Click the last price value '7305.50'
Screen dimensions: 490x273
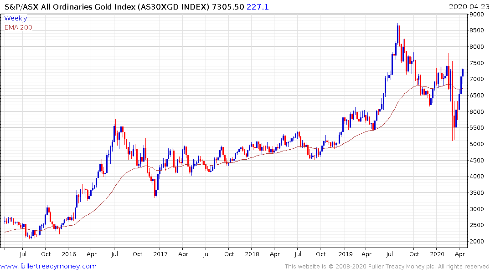click(228, 7)
